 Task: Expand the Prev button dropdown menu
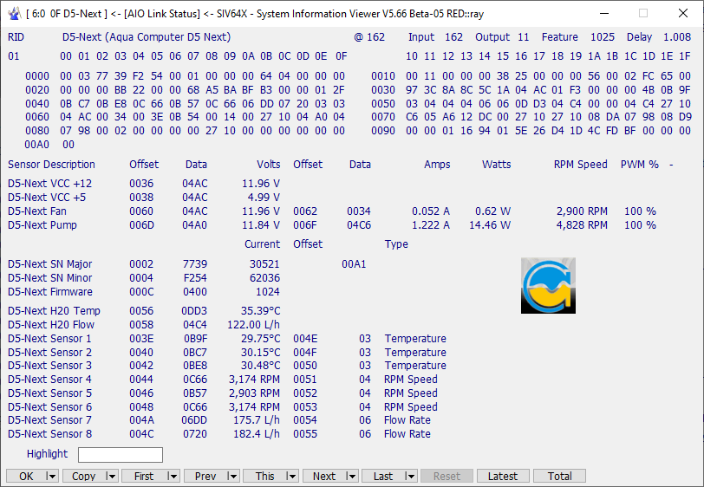[x=232, y=476]
